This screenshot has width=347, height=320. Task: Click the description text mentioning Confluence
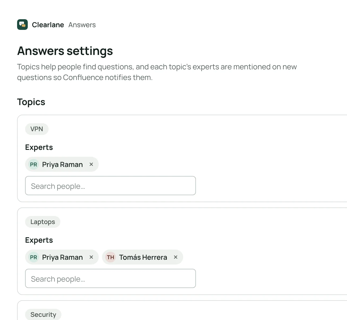tap(157, 72)
